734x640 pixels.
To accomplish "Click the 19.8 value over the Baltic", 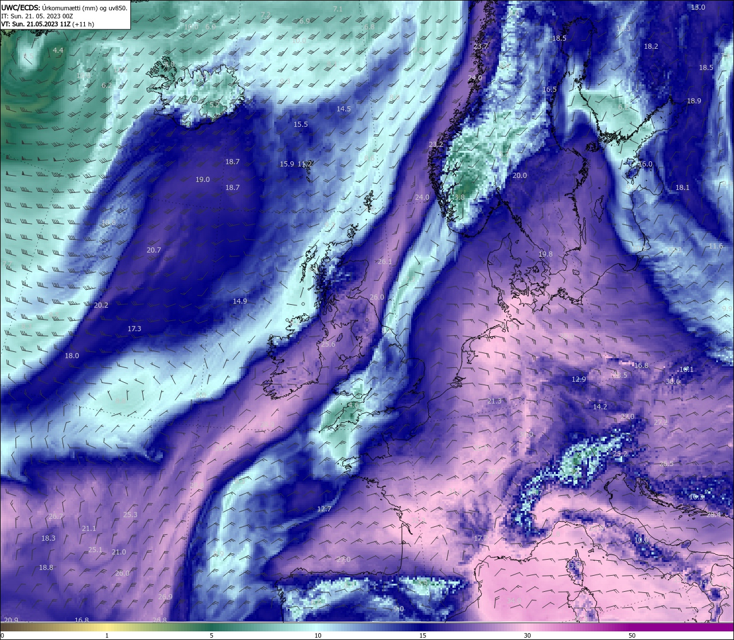I will point(545,254).
